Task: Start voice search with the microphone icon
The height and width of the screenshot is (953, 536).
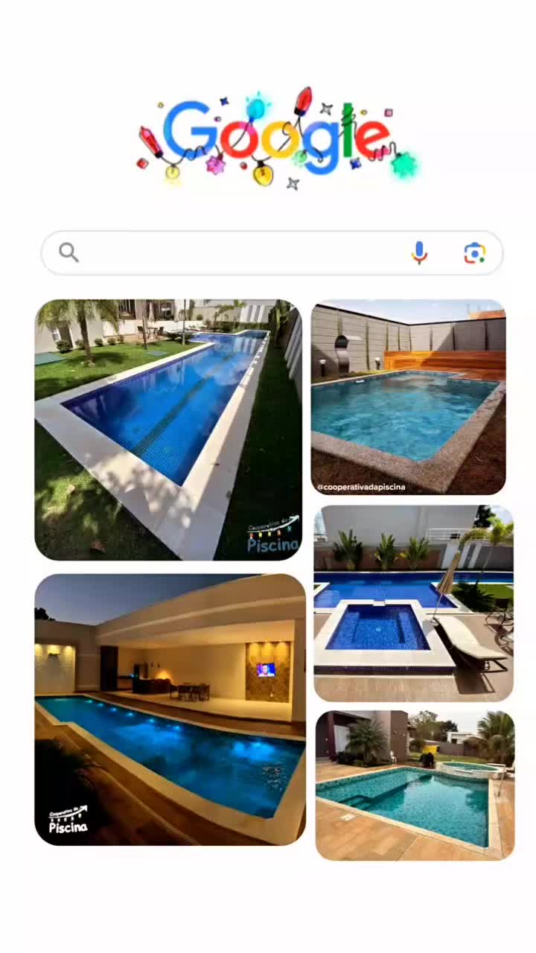Action: click(419, 253)
